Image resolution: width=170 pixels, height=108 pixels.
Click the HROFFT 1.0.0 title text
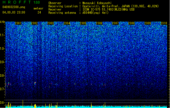coord(21,2)
